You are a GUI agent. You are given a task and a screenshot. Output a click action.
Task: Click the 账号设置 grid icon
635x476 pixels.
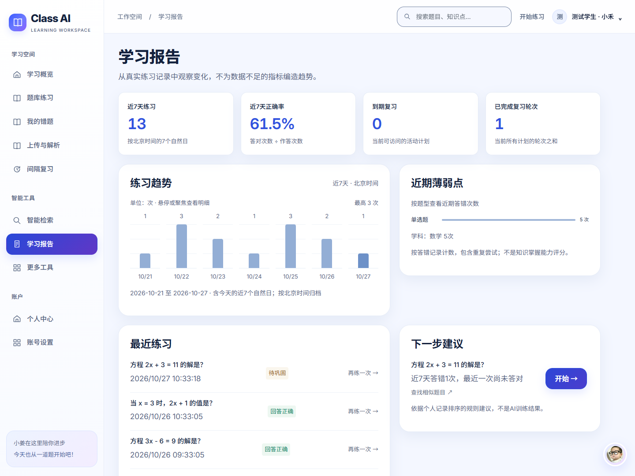pos(17,342)
